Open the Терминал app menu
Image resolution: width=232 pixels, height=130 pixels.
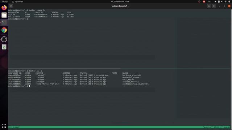coord(17,1)
